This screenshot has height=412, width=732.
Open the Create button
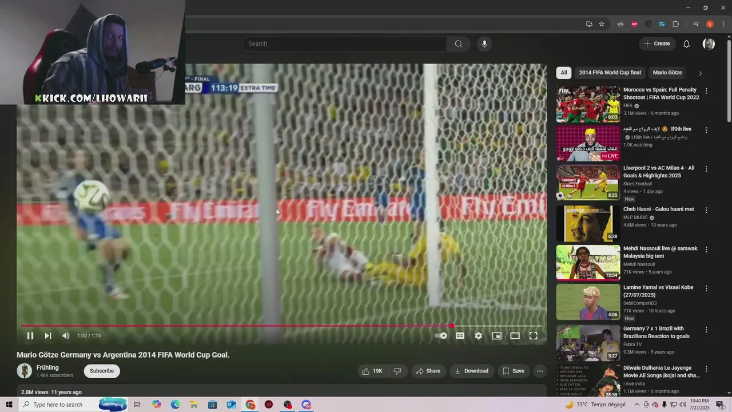(657, 43)
